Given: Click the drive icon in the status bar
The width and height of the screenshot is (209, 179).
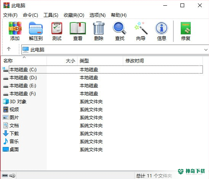Looking at the screenshot, I should [x=5, y=176].
